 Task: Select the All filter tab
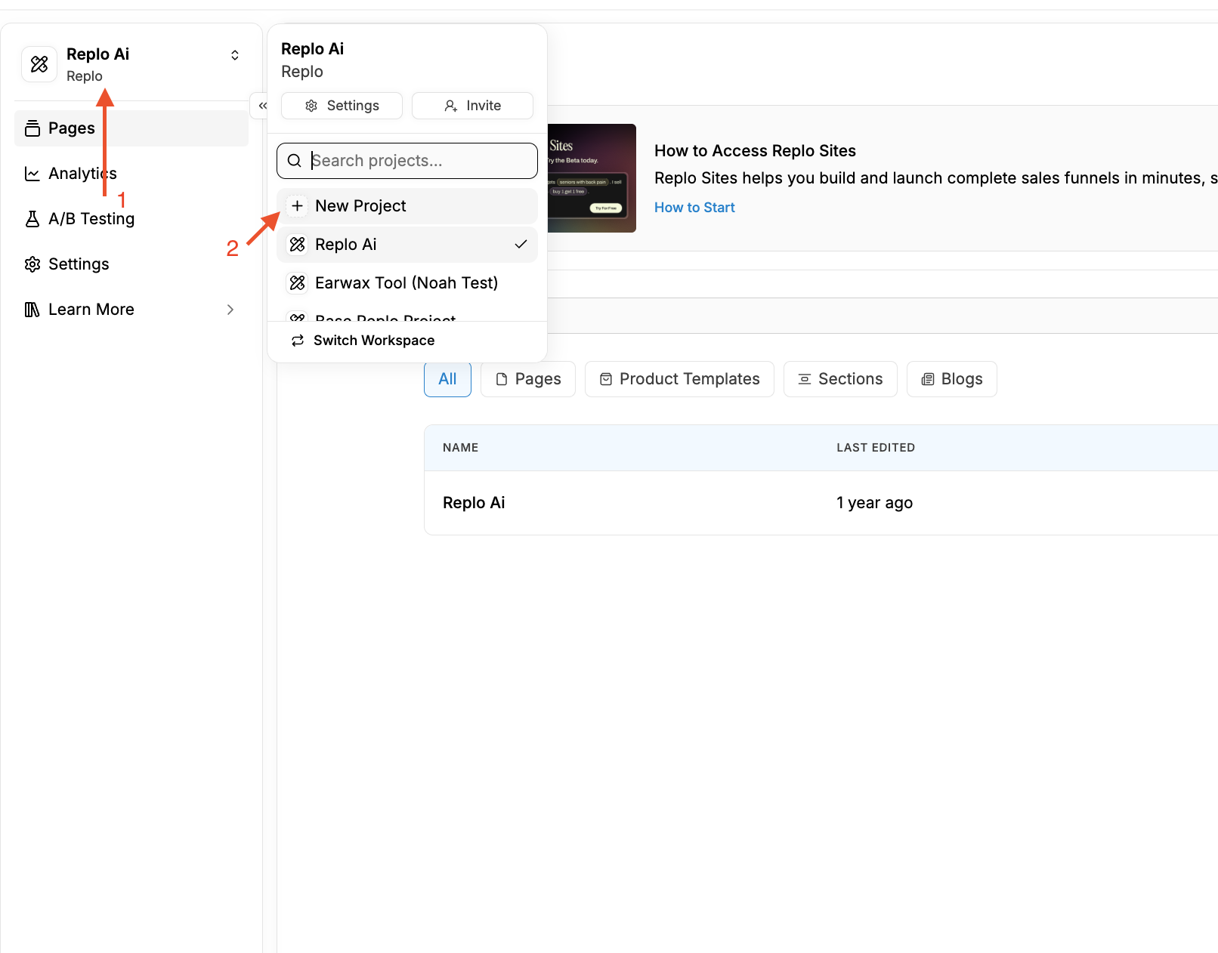[x=447, y=379]
